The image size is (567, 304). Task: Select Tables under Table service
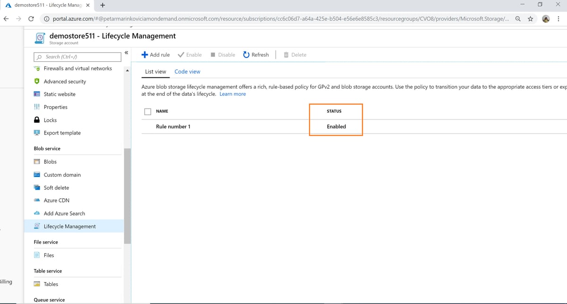pos(50,284)
